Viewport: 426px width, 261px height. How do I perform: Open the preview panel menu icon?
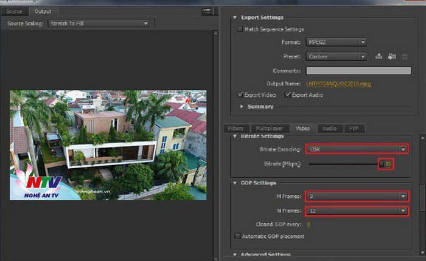tap(208, 11)
